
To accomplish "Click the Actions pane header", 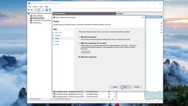I will tap(140, 14).
